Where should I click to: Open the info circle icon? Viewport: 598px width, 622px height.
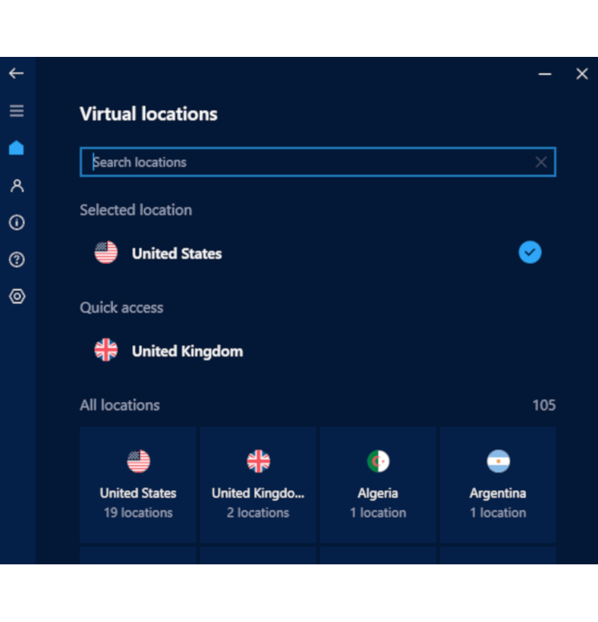pyautogui.click(x=17, y=222)
